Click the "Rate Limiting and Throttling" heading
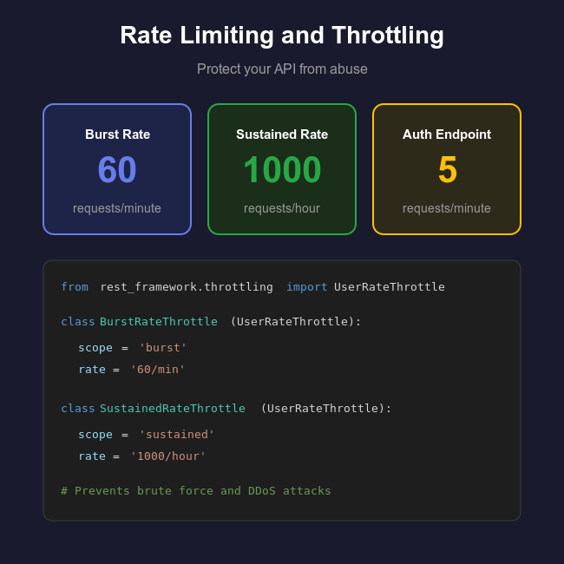This screenshot has height=564, width=564. point(282,36)
